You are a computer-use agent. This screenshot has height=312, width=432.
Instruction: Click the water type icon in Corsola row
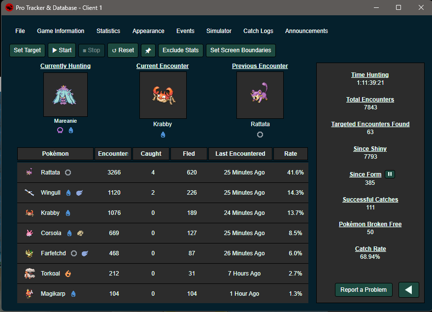tap(69, 233)
